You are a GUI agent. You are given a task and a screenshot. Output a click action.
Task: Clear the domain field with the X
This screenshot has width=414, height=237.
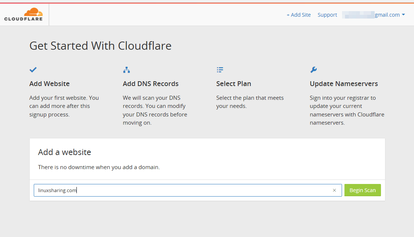[x=334, y=190]
